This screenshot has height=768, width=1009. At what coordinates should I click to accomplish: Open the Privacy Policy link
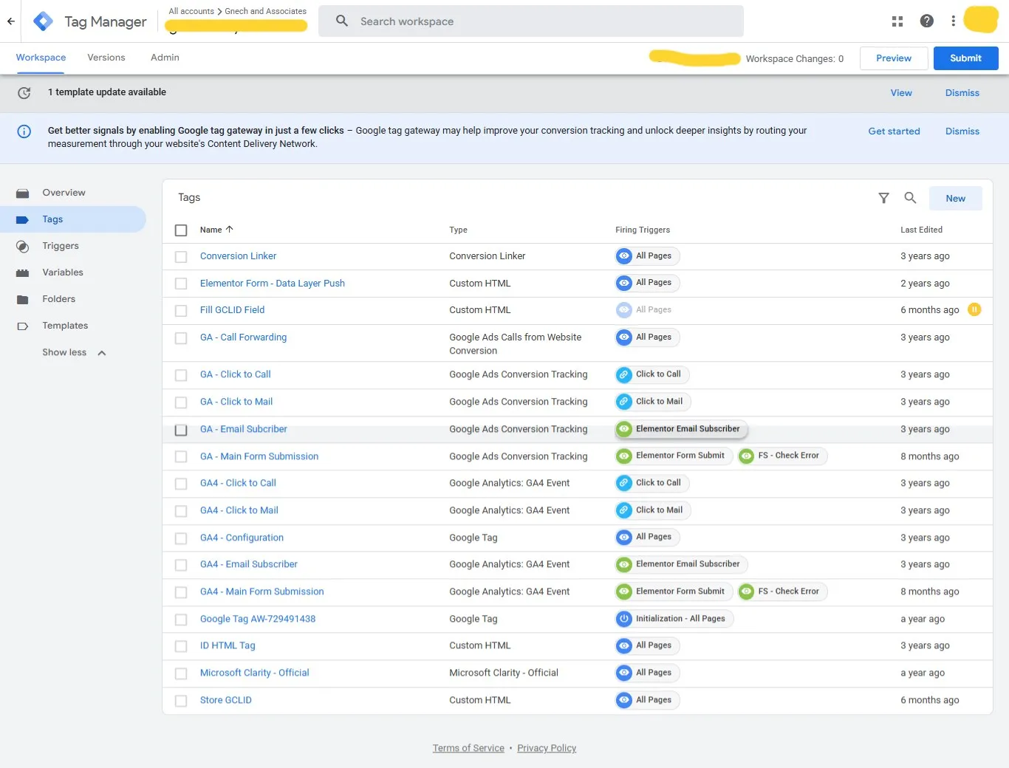pyautogui.click(x=547, y=749)
